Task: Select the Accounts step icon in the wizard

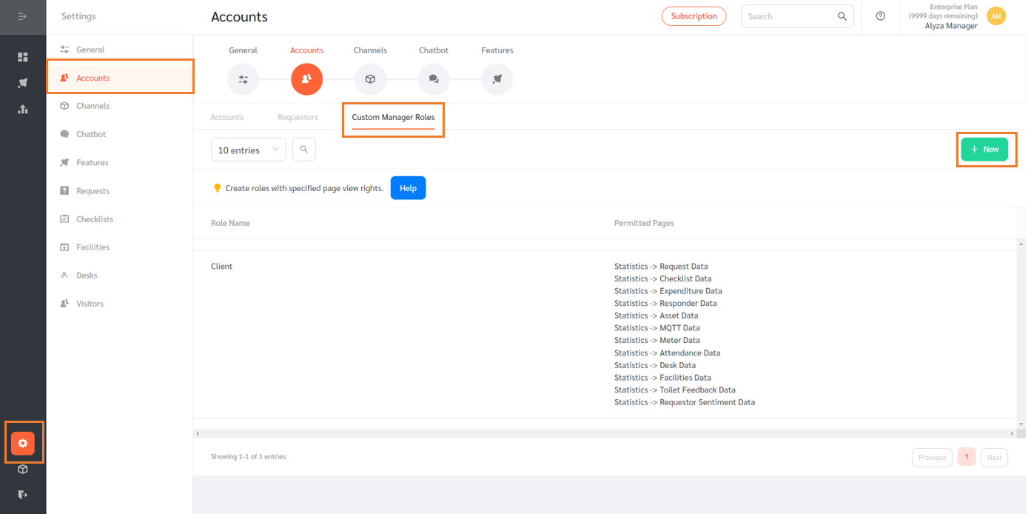Action: tap(306, 79)
